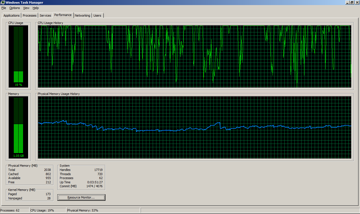Click the "Up Time" label

point(65,182)
